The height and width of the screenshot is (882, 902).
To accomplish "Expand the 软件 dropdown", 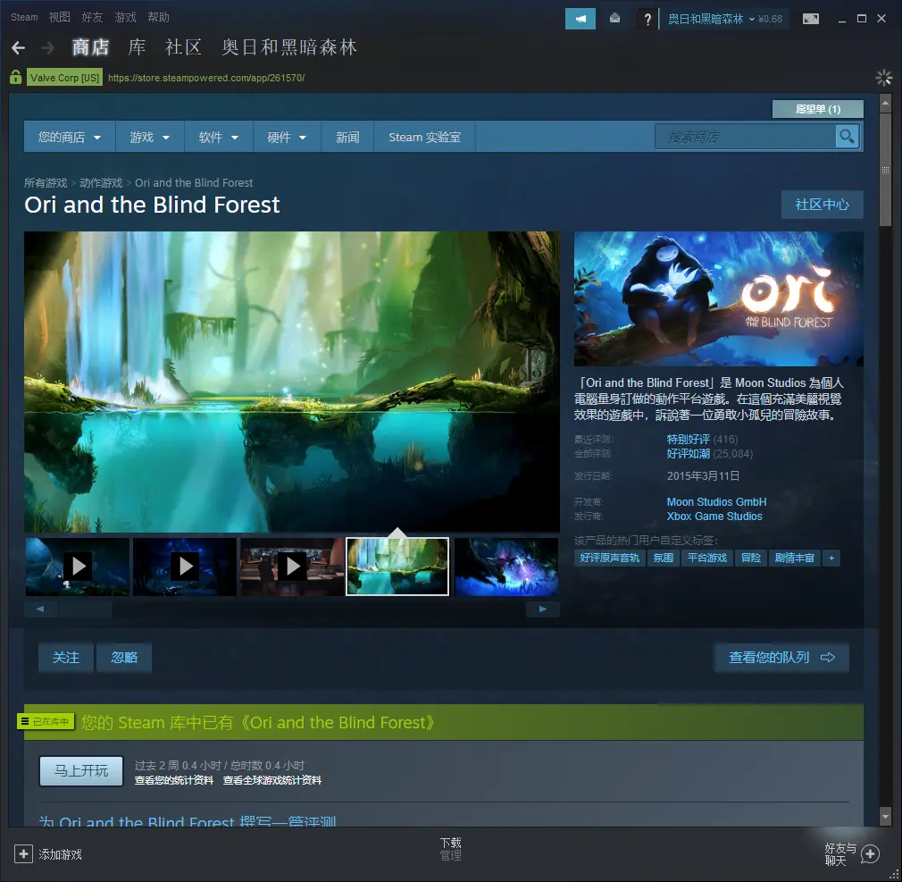I will [x=219, y=137].
